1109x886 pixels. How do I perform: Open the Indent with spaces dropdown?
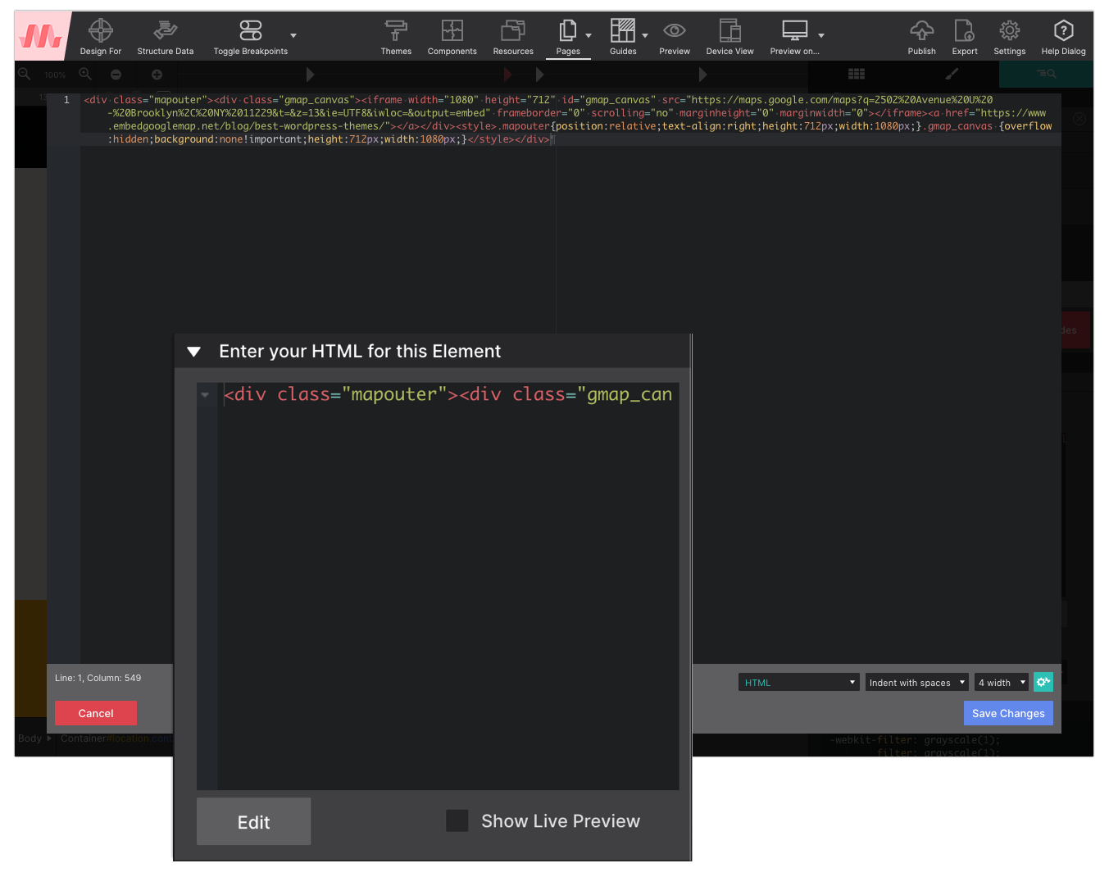[917, 682]
